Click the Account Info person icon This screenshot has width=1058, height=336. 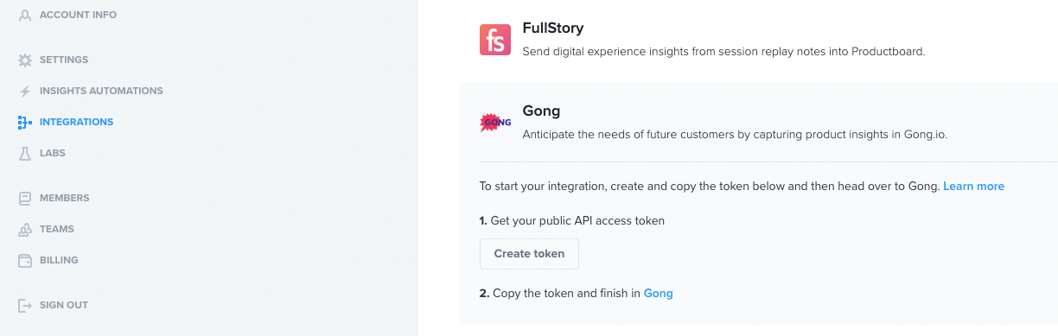pos(25,15)
